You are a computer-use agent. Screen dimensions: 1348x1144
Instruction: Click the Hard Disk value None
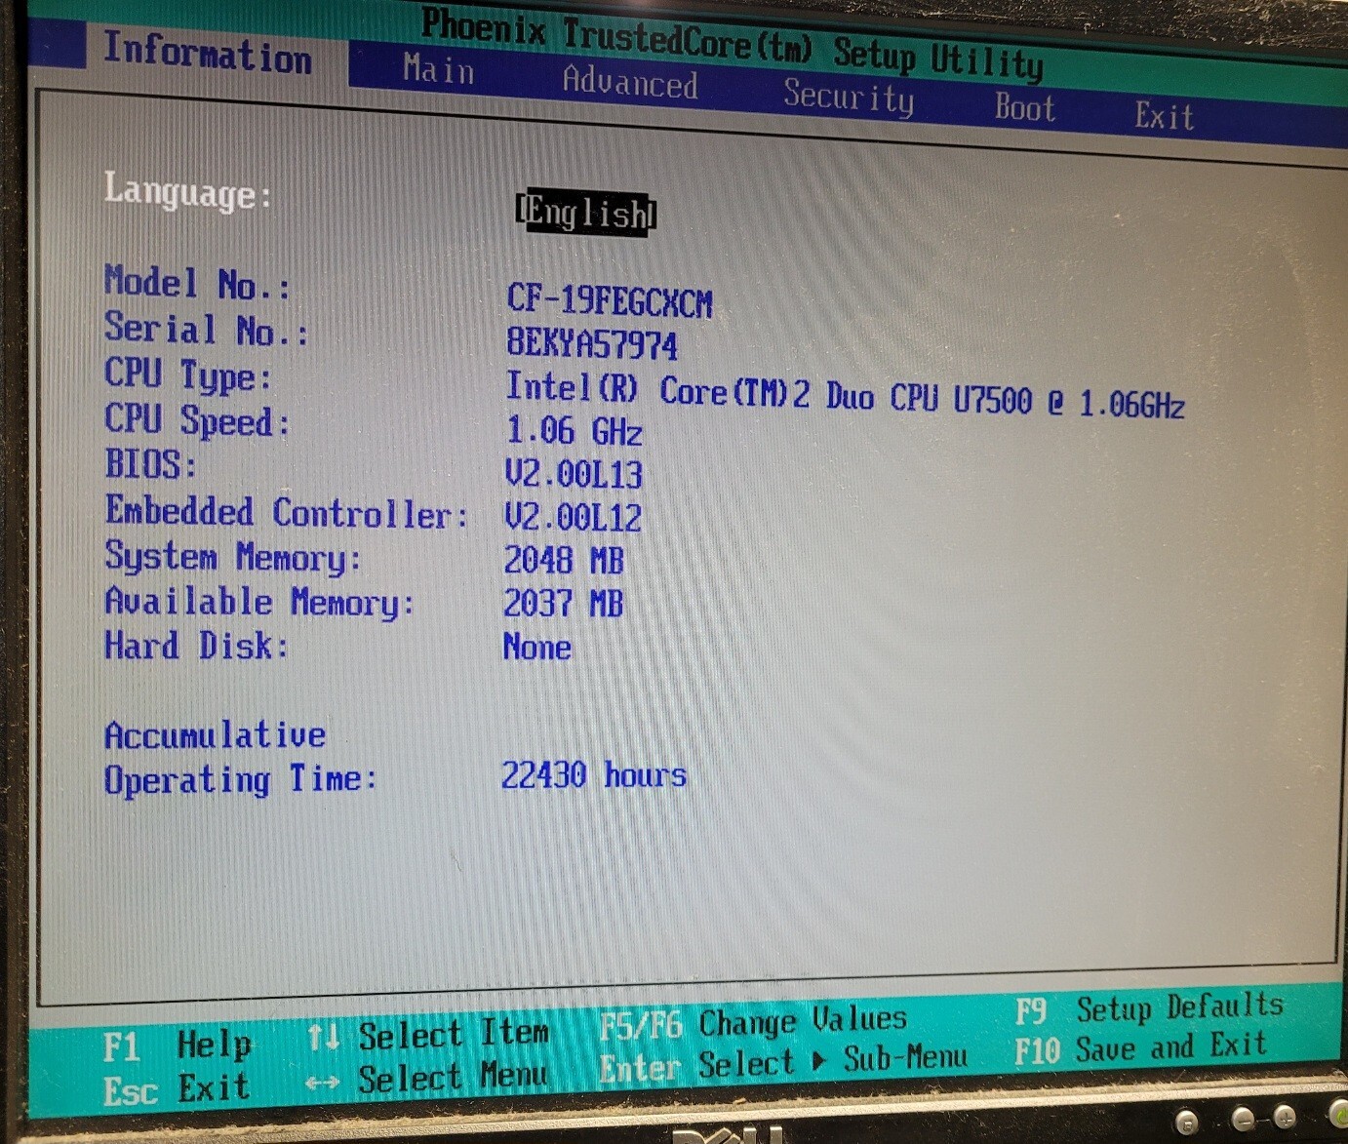536,647
